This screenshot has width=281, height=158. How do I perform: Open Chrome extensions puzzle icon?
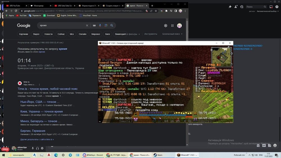pyautogui.click(x=166, y=11)
